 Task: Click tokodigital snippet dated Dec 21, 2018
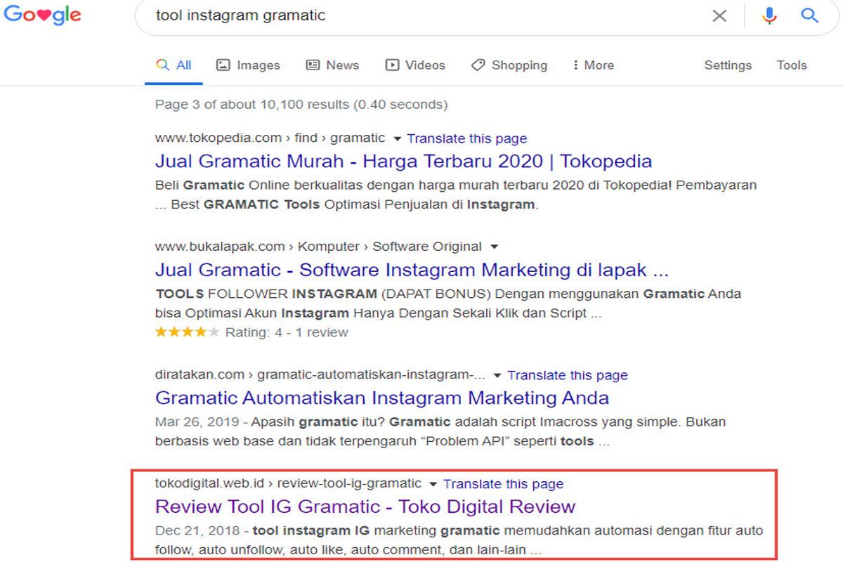click(459, 540)
